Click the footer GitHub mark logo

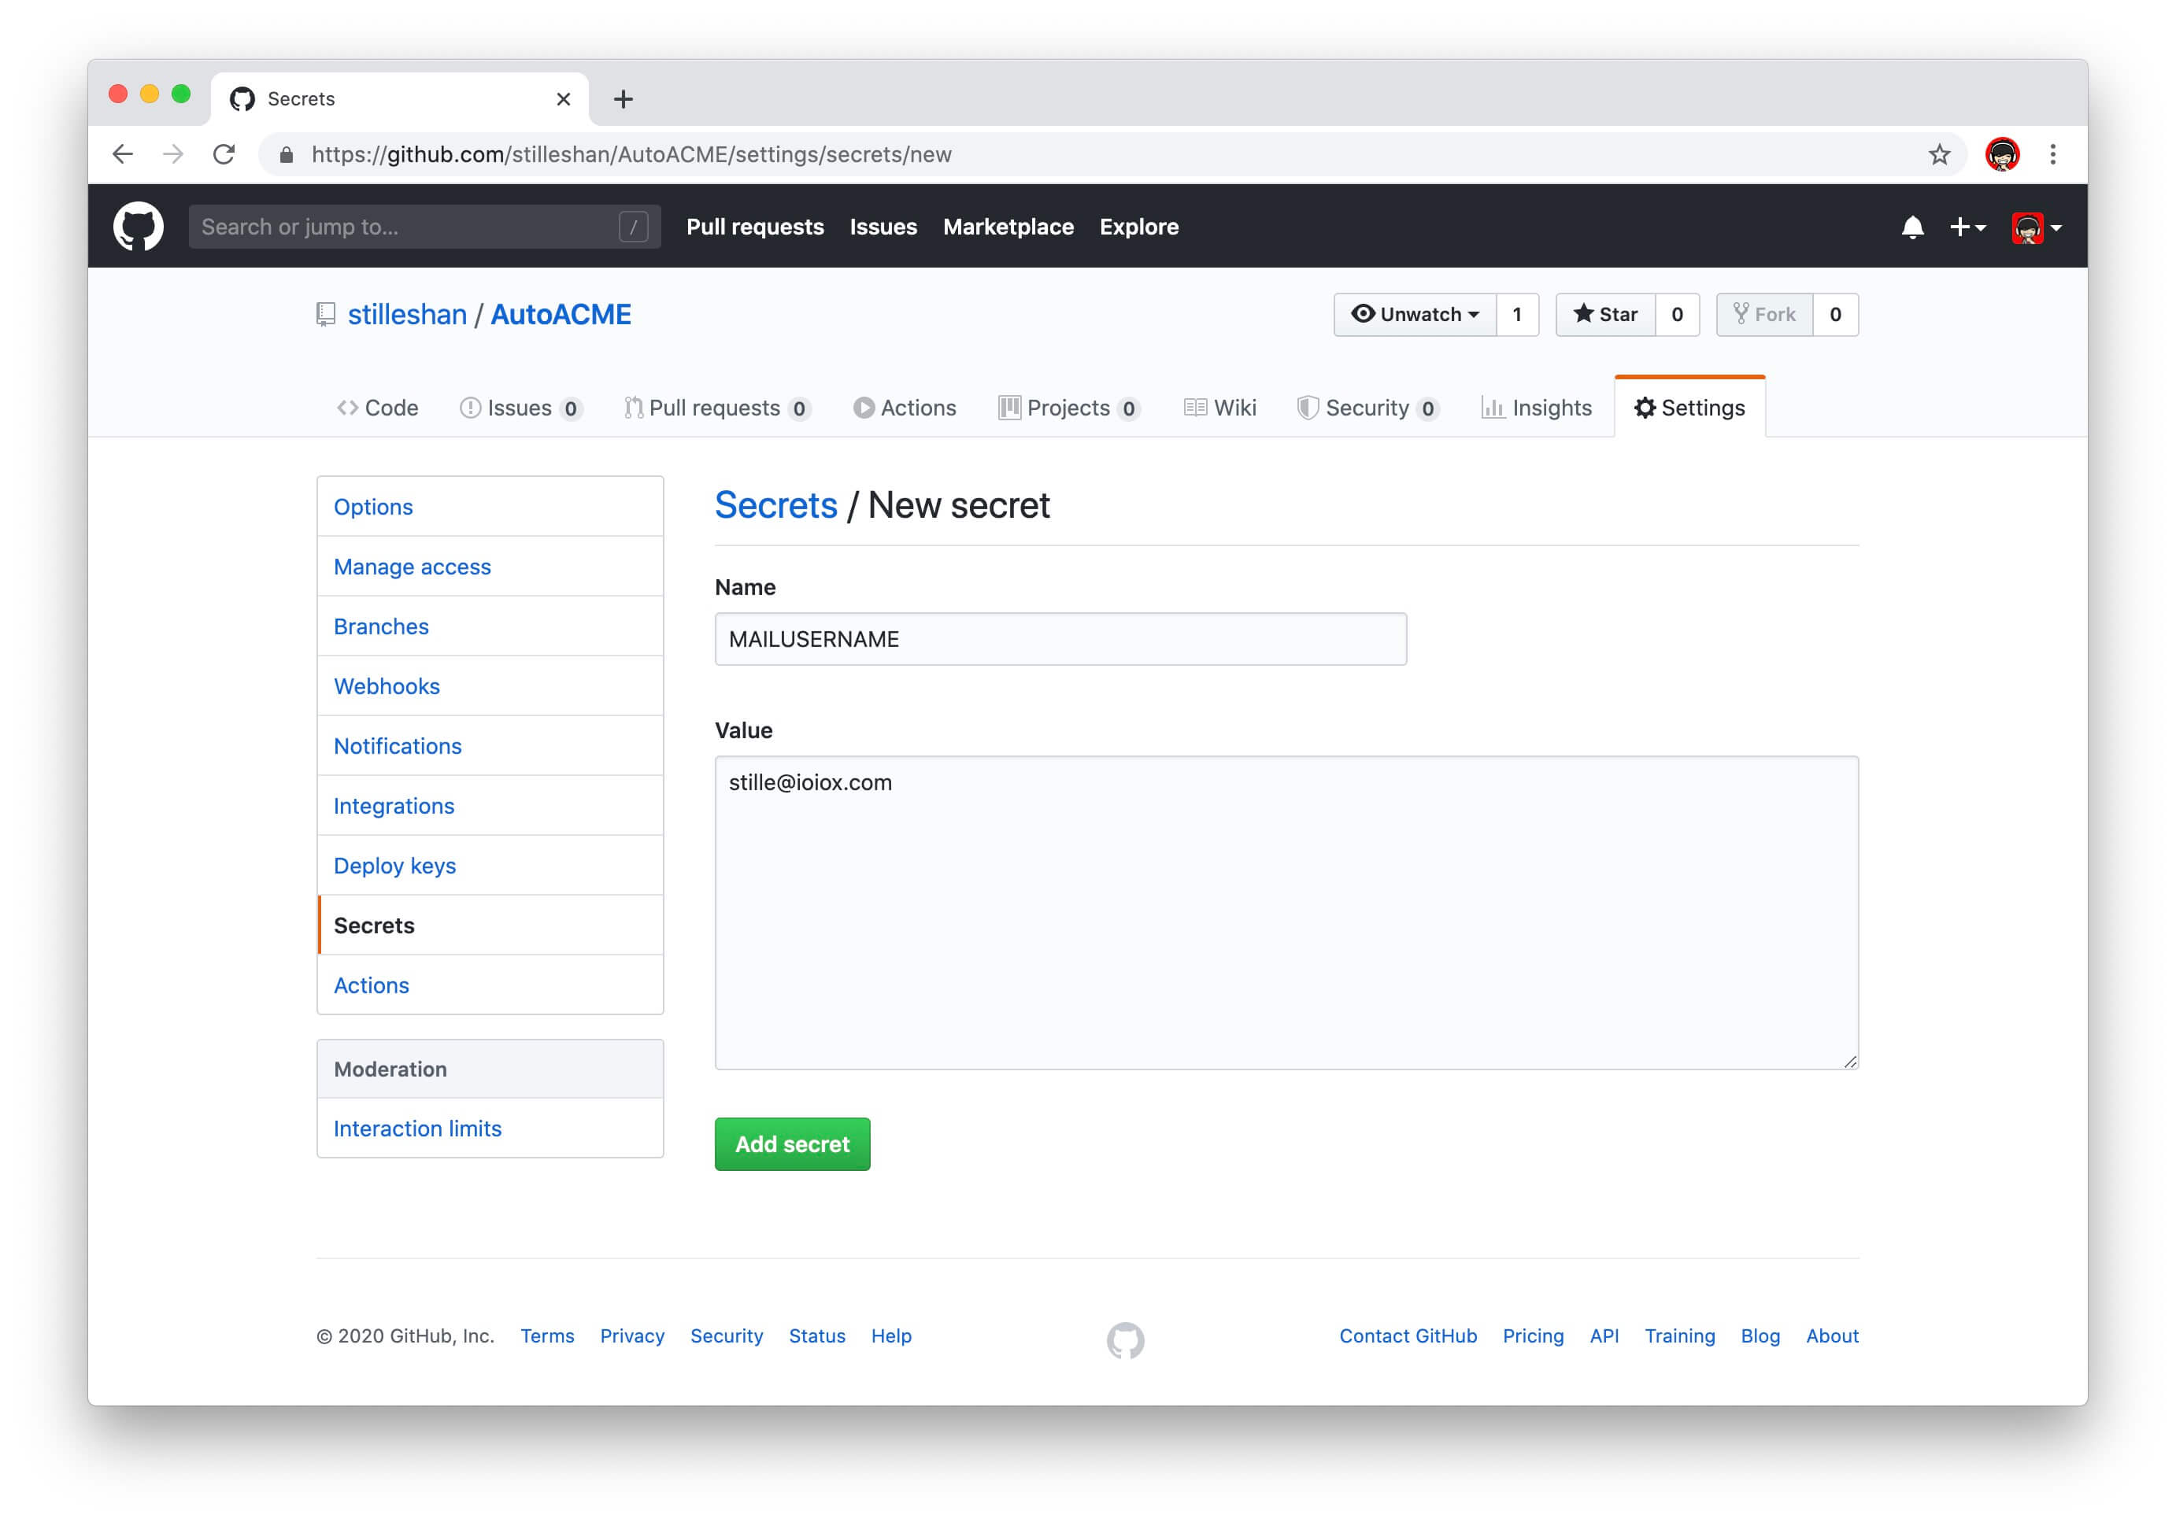click(x=1125, y=1339)
